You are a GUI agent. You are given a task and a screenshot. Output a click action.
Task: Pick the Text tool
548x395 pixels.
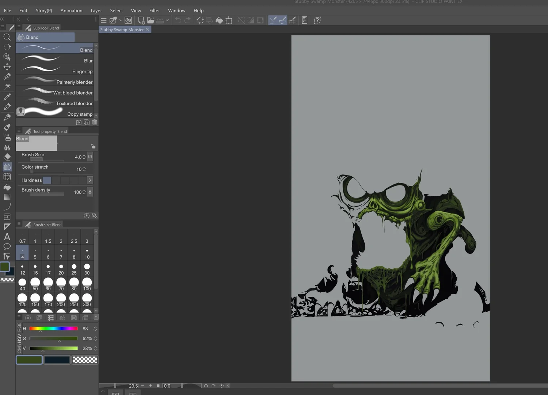(7, 237)
